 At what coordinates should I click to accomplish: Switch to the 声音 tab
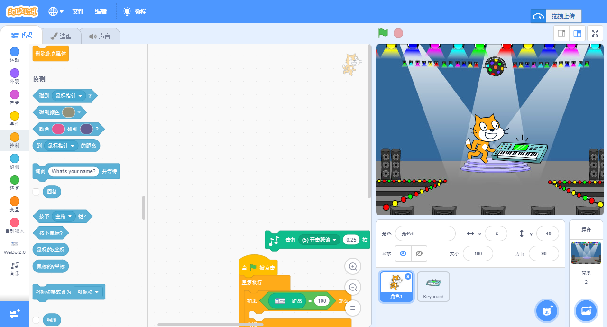100,36
